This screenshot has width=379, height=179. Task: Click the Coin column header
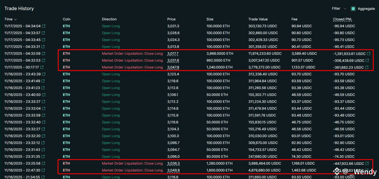point(66,19)
